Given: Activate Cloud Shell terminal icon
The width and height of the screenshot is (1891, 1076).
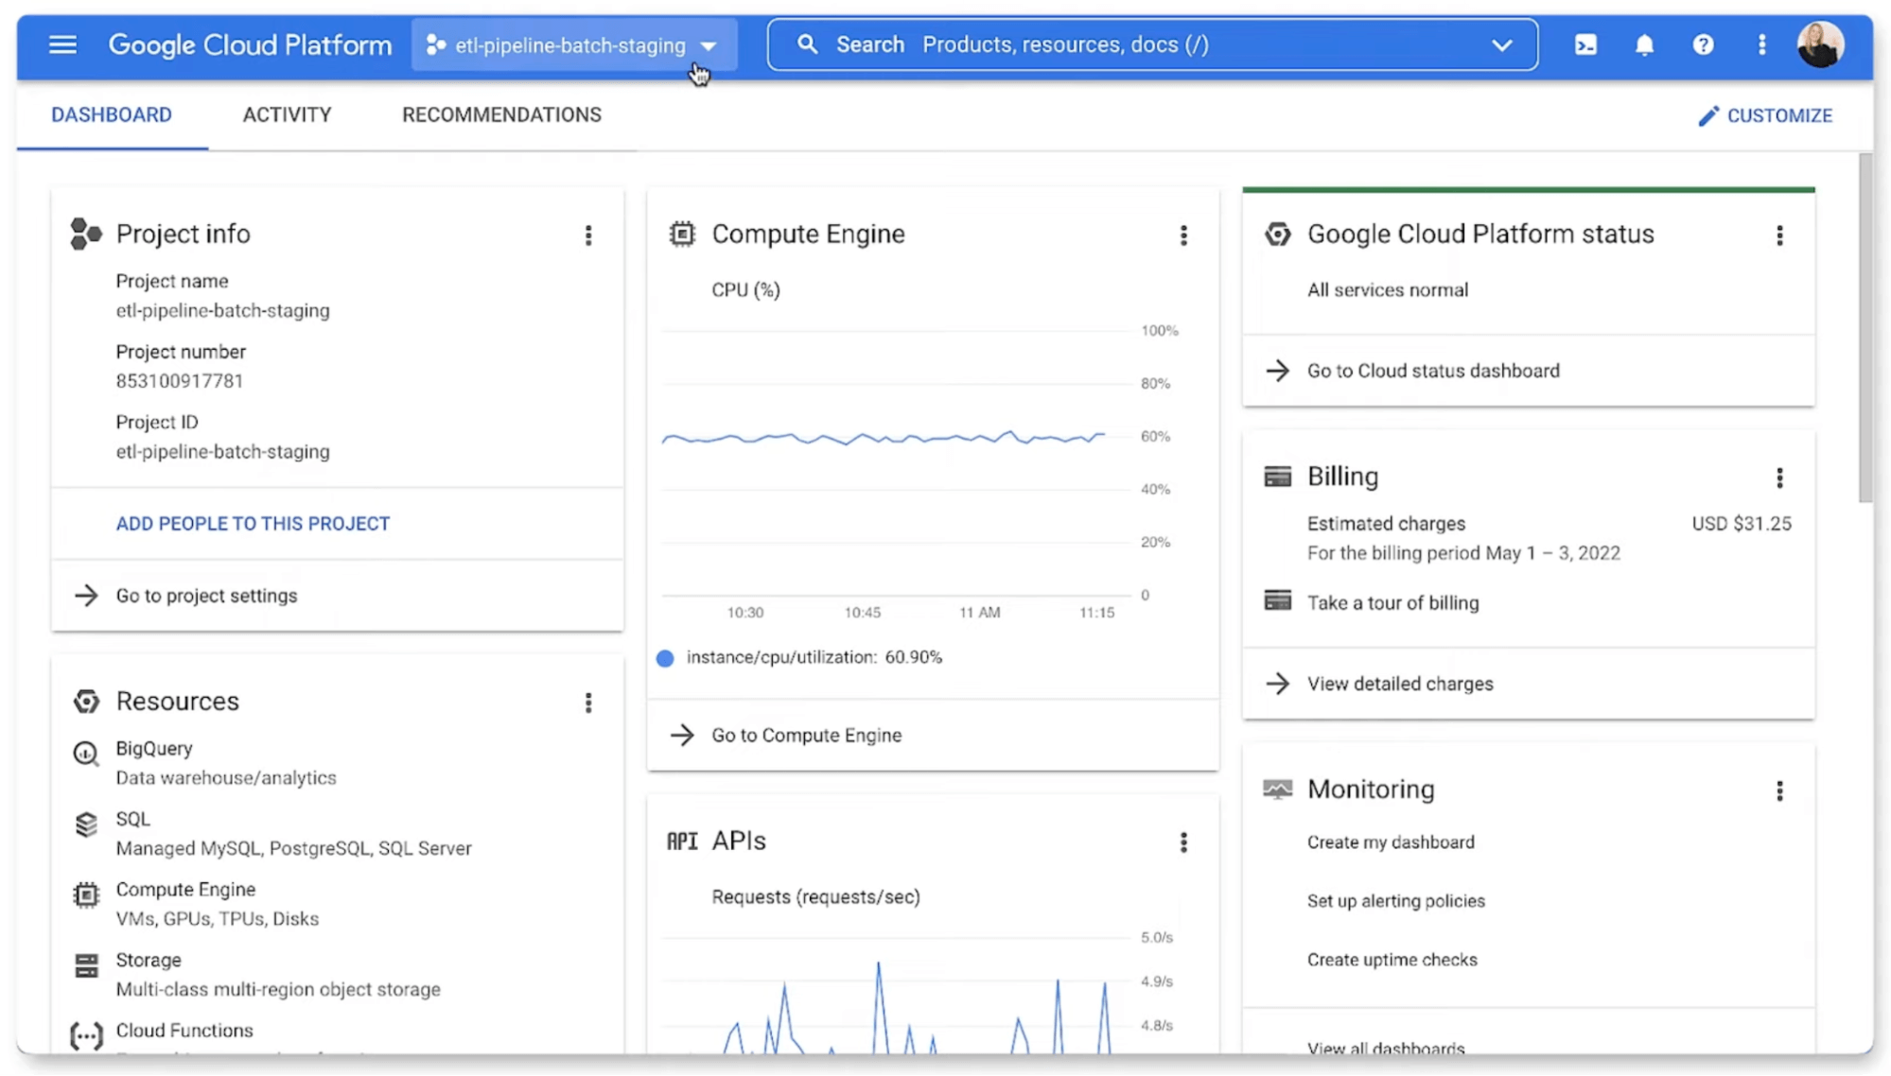Looking at the screenshot, I should point(1585,44).
